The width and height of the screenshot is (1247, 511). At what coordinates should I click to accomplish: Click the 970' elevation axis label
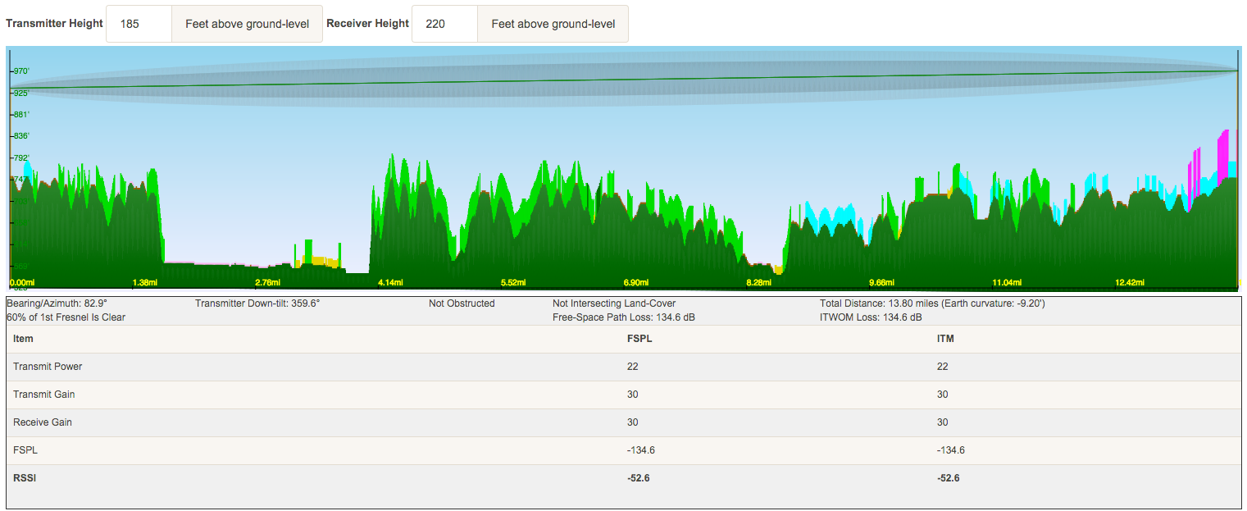pyautogui.click(x=20, y=71)
